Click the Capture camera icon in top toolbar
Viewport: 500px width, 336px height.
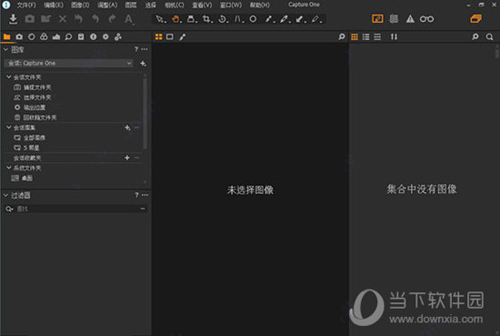coord(30,19)
